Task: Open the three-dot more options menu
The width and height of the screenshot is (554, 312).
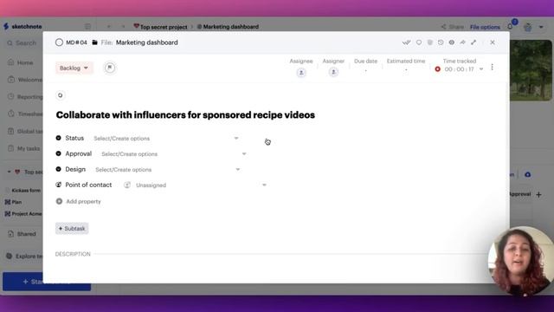Action: pyautogui.click(x=493, y=68)
